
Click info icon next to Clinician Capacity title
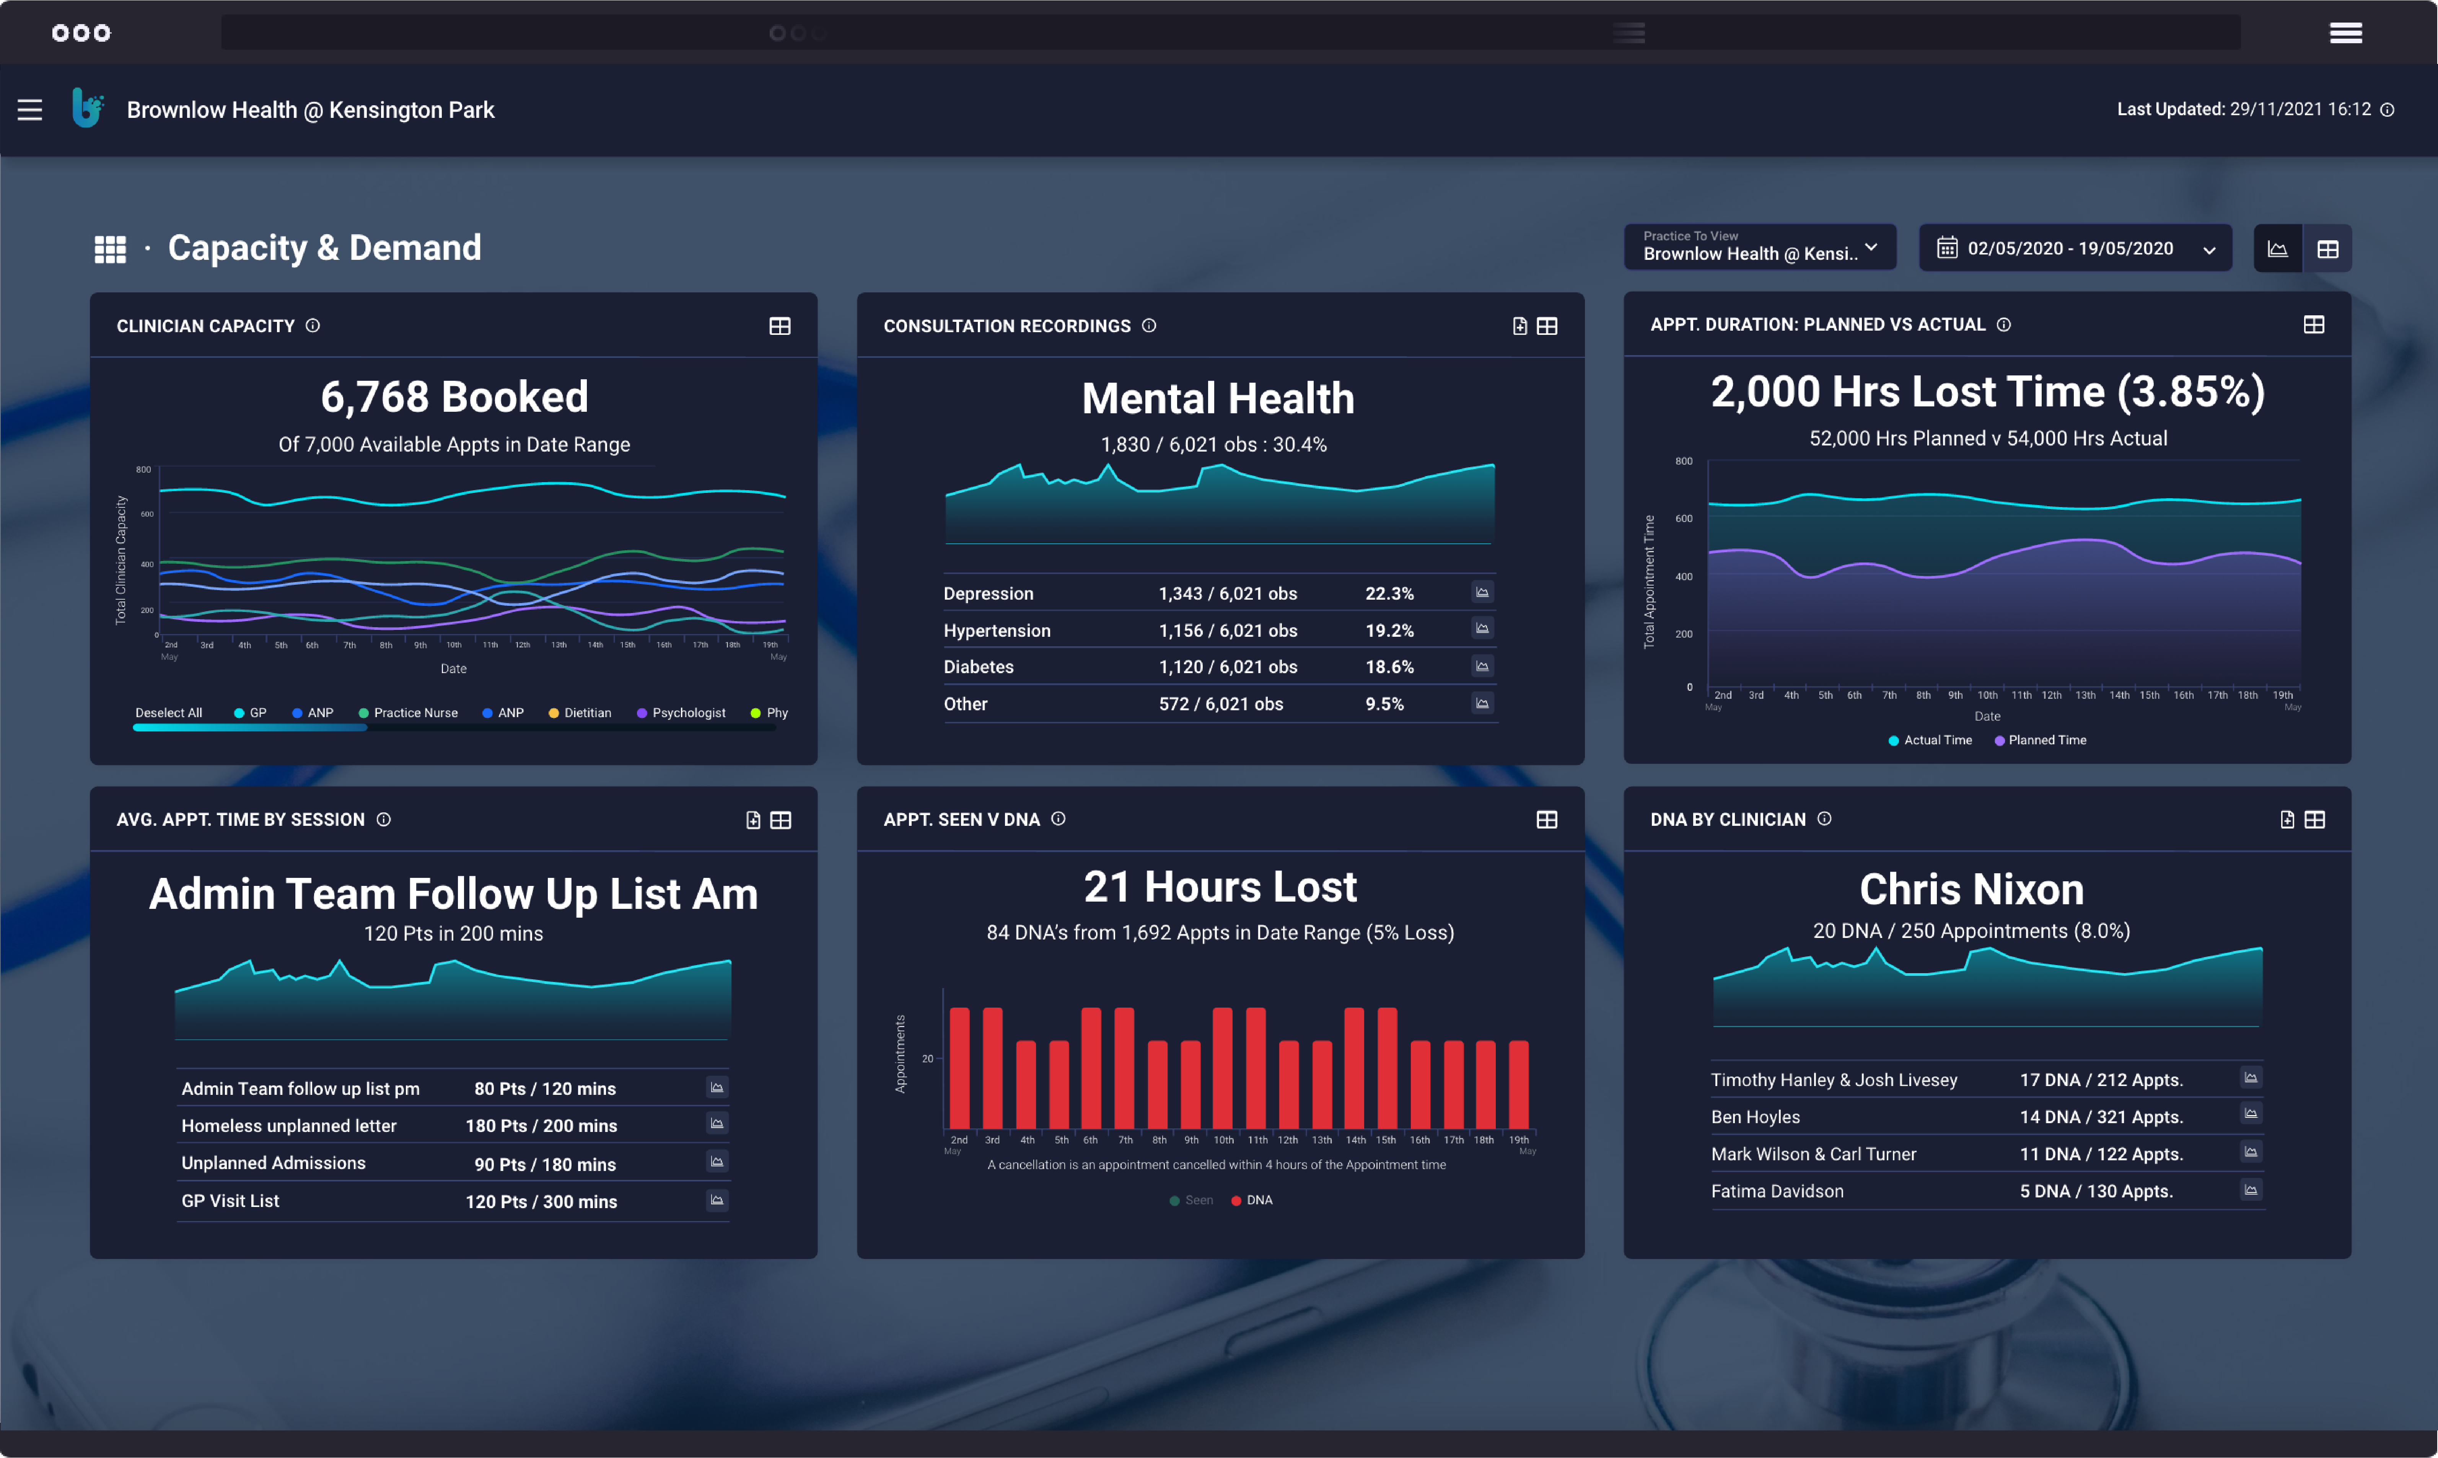(312, 325)
